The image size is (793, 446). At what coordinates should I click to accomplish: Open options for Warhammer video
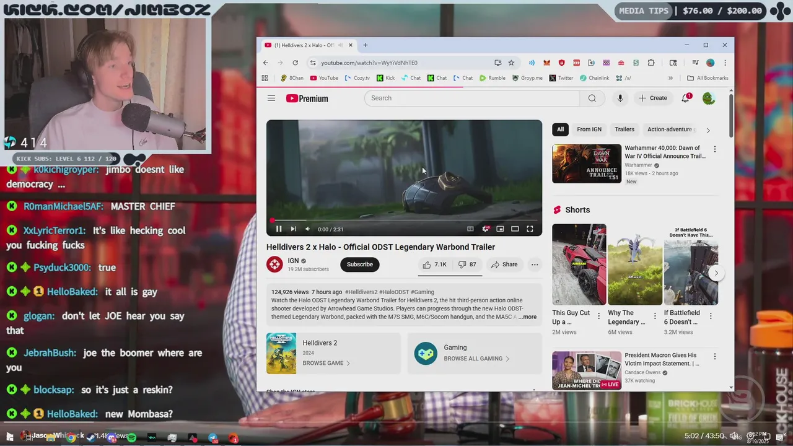pos(714,149)
